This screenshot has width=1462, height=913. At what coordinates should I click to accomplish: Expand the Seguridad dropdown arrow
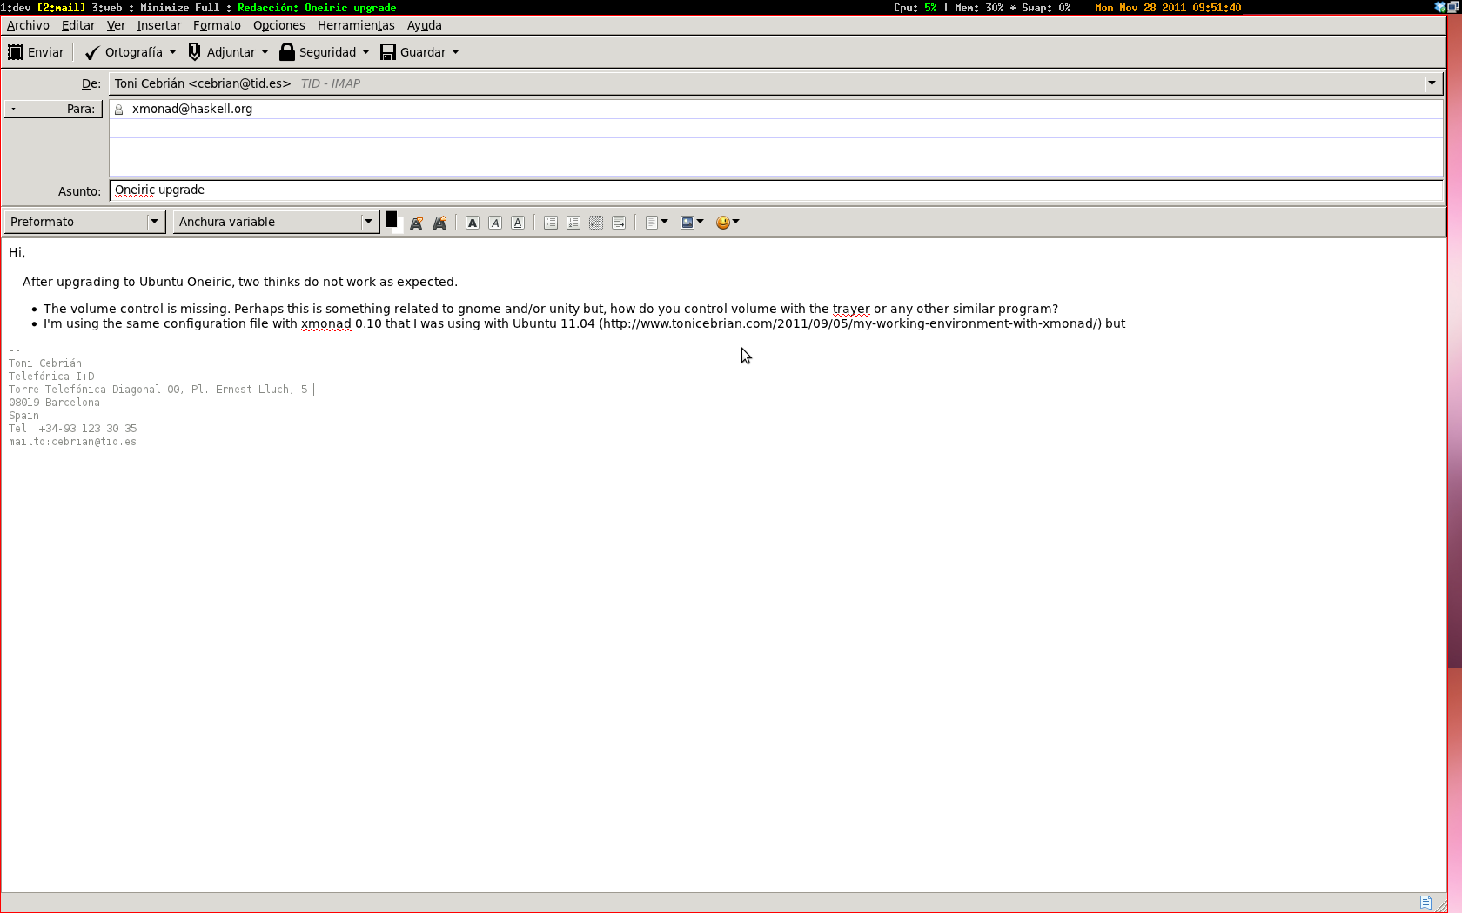pos(365,52)
